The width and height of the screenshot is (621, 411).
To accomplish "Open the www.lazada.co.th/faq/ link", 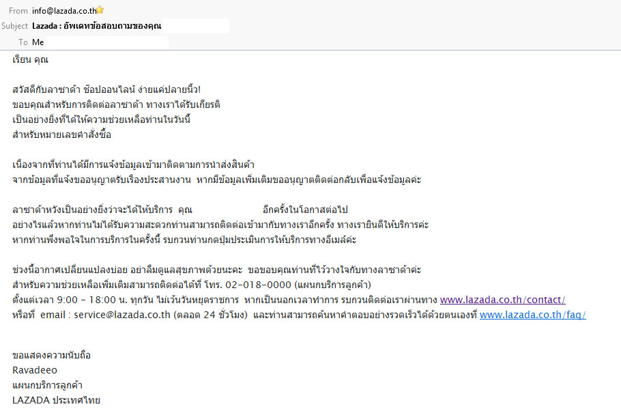I will tap(533, 315).
